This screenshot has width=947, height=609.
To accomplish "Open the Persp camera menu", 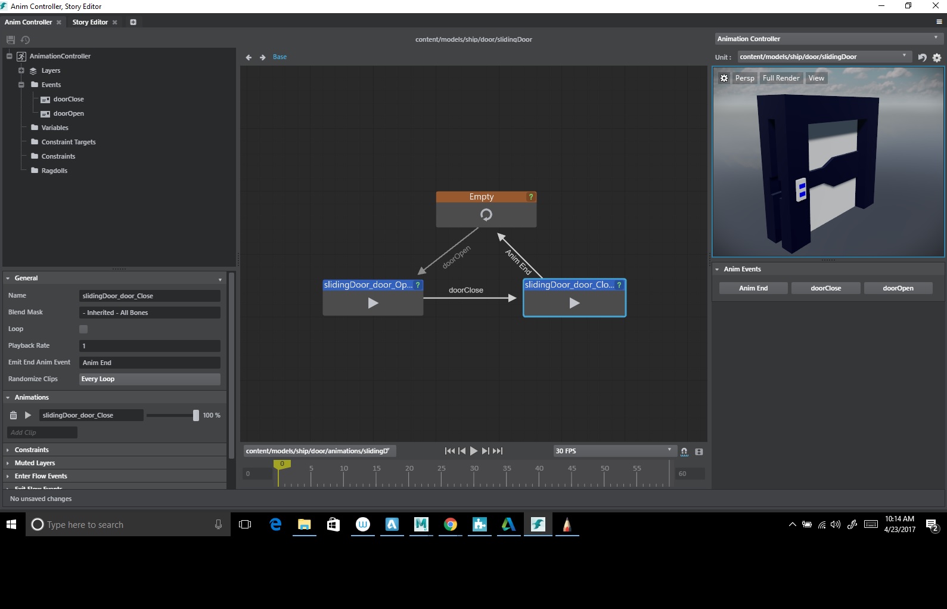I will 745,78.
